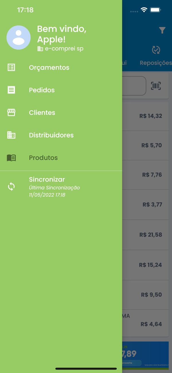Tap the product search field
The image size is (172, 373).
coord(134,86)
